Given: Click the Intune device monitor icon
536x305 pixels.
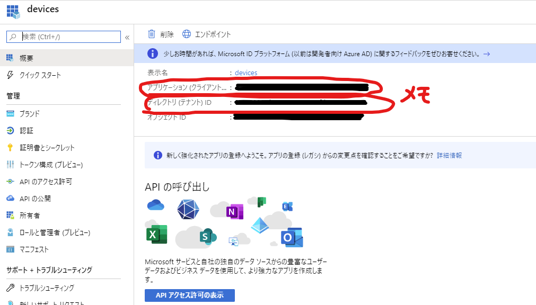Looking at the screenshot, I should pyautogui.click(x=233, y=241).
